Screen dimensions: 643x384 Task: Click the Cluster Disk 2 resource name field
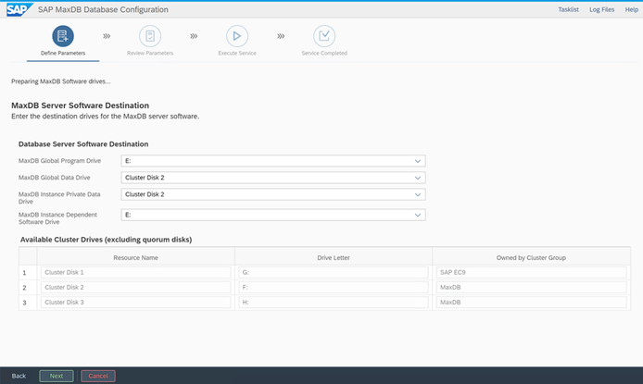(x=136, y=288)
